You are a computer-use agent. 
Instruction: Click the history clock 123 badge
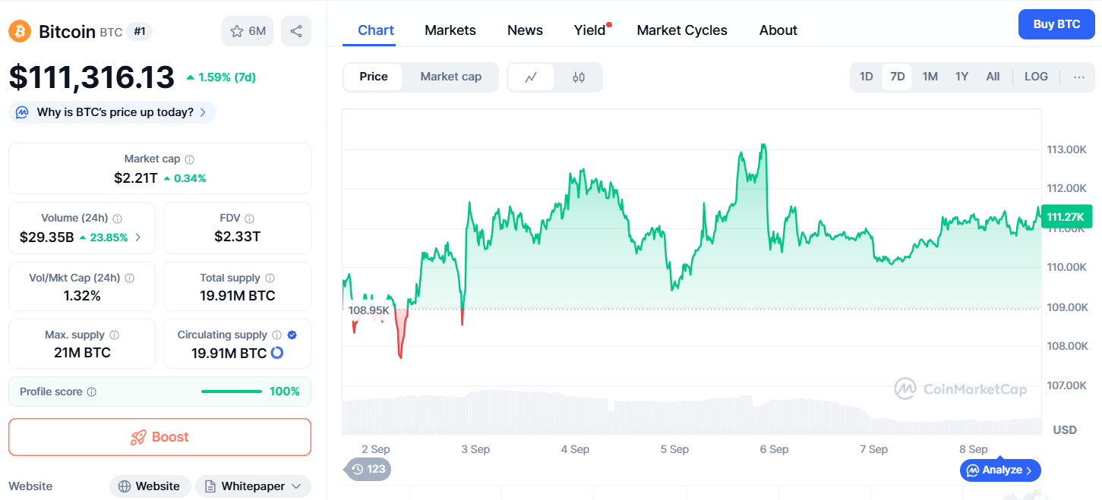pyautogui.click(x=368, y=469)
